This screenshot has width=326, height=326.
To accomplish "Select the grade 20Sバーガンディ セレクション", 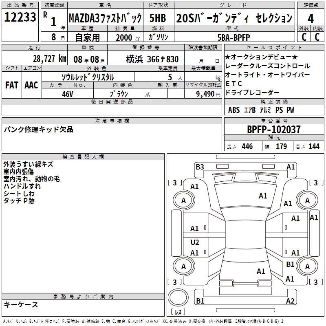I will 234,18.
